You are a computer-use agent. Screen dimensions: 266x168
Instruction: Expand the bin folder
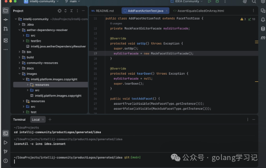point(19,52)
